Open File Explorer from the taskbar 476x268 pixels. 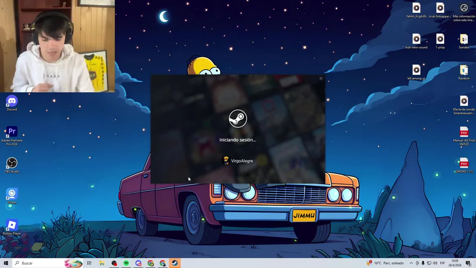pos(102,263)
